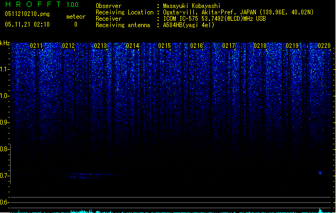This screenshot has height=213, width=336.
Task: Click the meteor count label
Action: click(76, 17)
